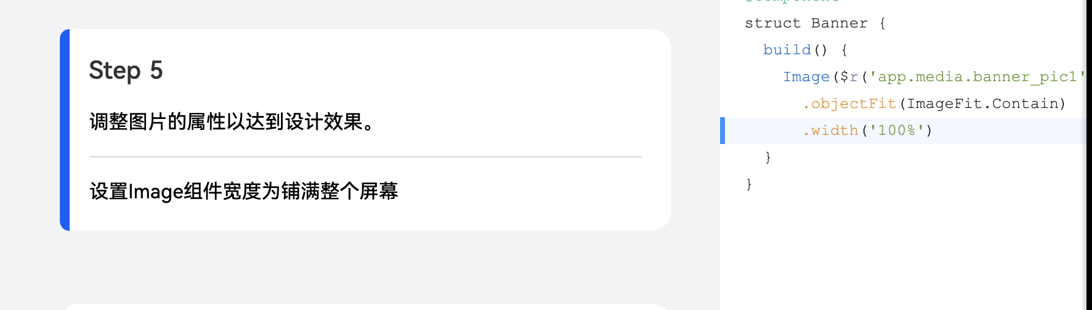Click the .objectFit attribute in code
This screenshot has width=1092, height=310.
coord(850,104)
